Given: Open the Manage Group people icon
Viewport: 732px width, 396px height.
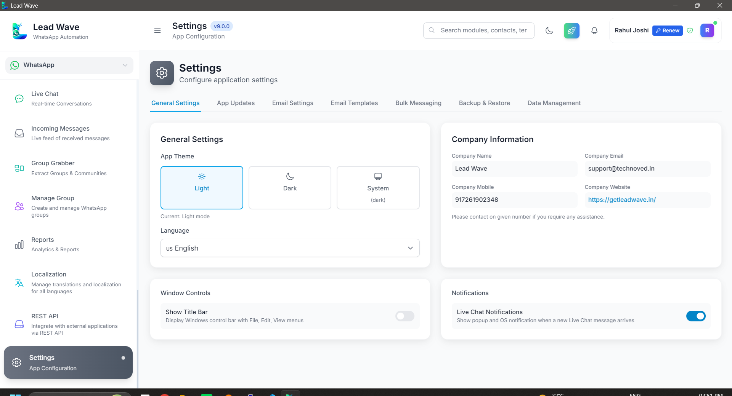Looking at the screenshot, I should coord(19,206).
